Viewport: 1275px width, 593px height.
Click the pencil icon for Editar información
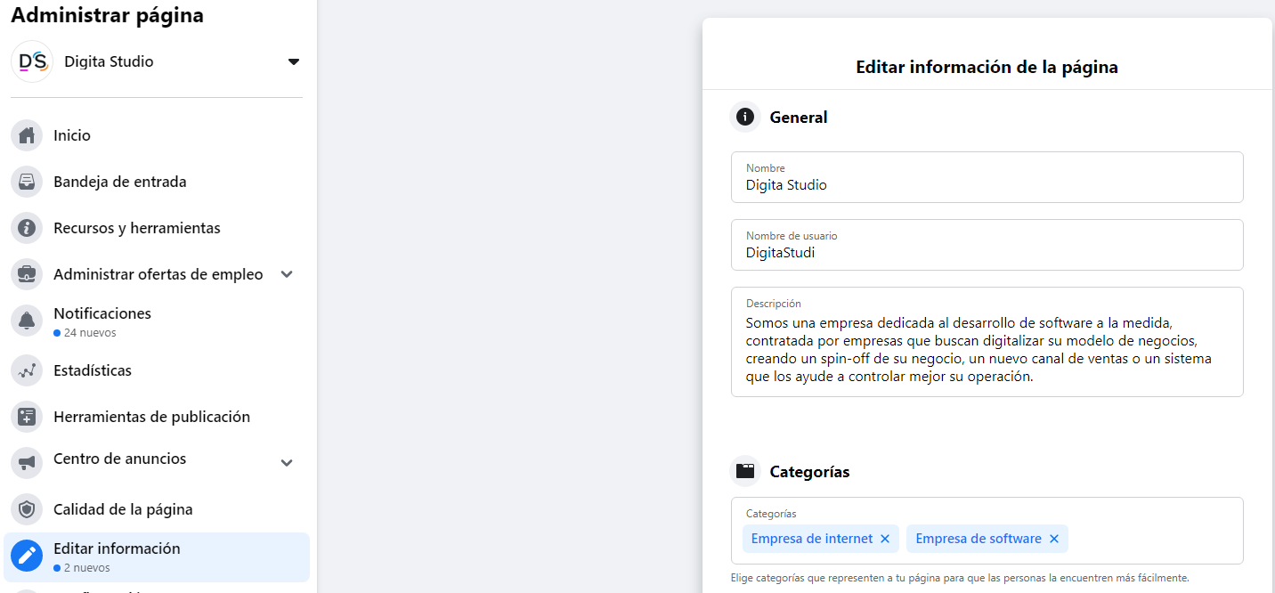[27, 556]
